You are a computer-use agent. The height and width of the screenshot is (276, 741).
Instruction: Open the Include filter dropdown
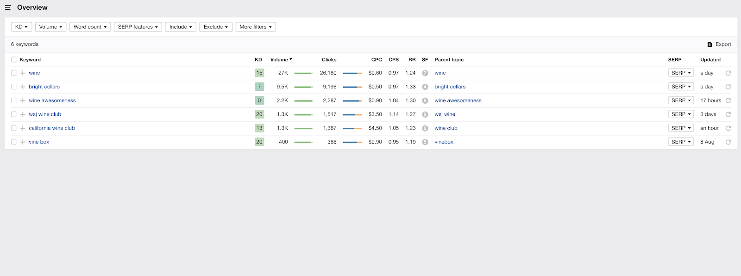coord(181,27)
